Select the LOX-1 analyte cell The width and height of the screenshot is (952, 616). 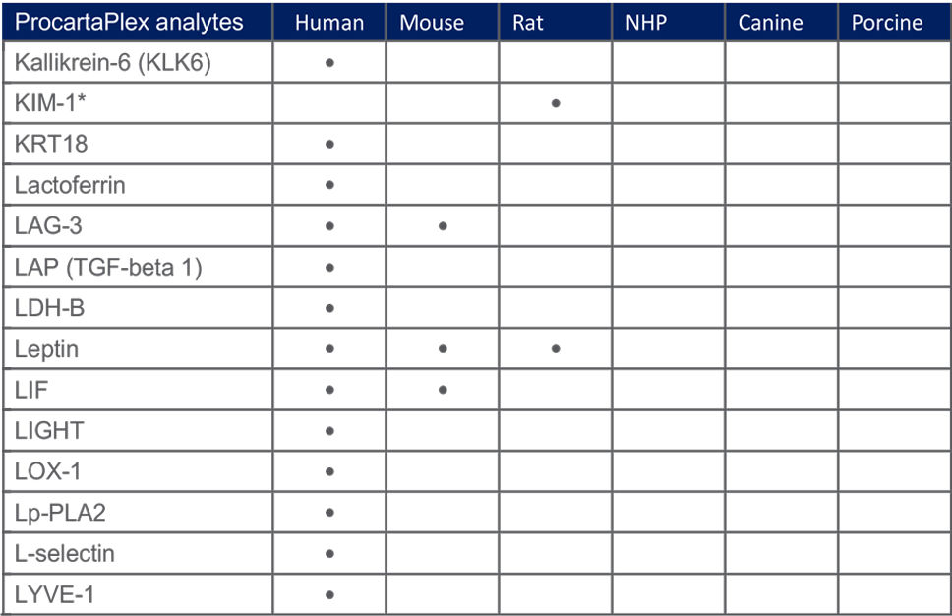click(48, 471)
